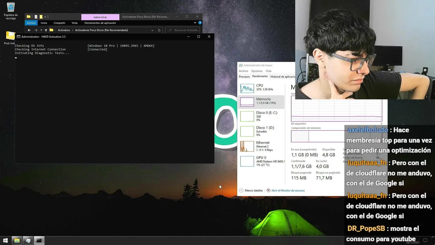Click the 71,7 MB Bloque no paginado value
The image size is (435, 245).
coord(324,178)
